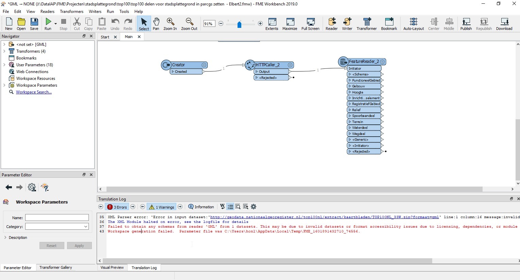Click the Name input field

pyautogui.click(x=57, y=217)
